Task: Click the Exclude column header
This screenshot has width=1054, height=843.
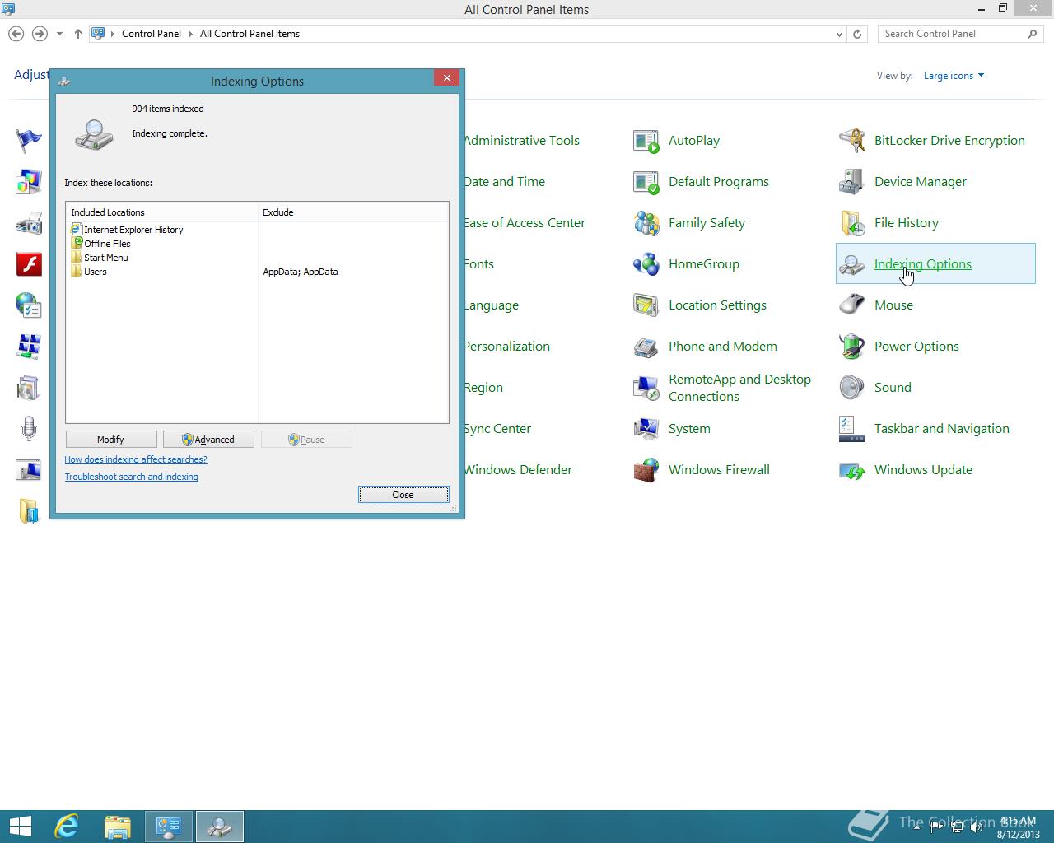Action: point(353,212)
